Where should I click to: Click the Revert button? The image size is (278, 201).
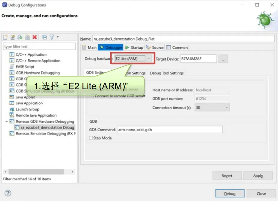click(227, 176)
